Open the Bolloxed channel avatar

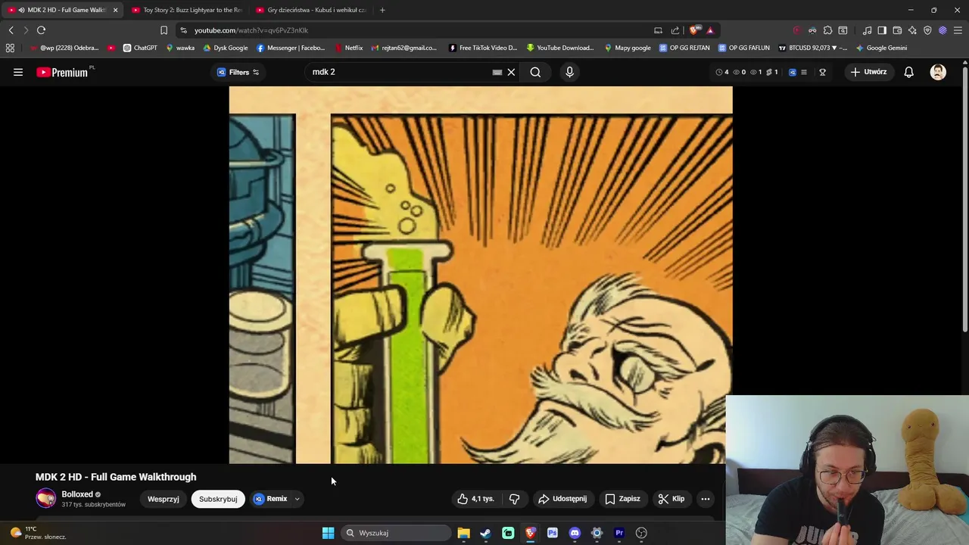pos(46,498)
